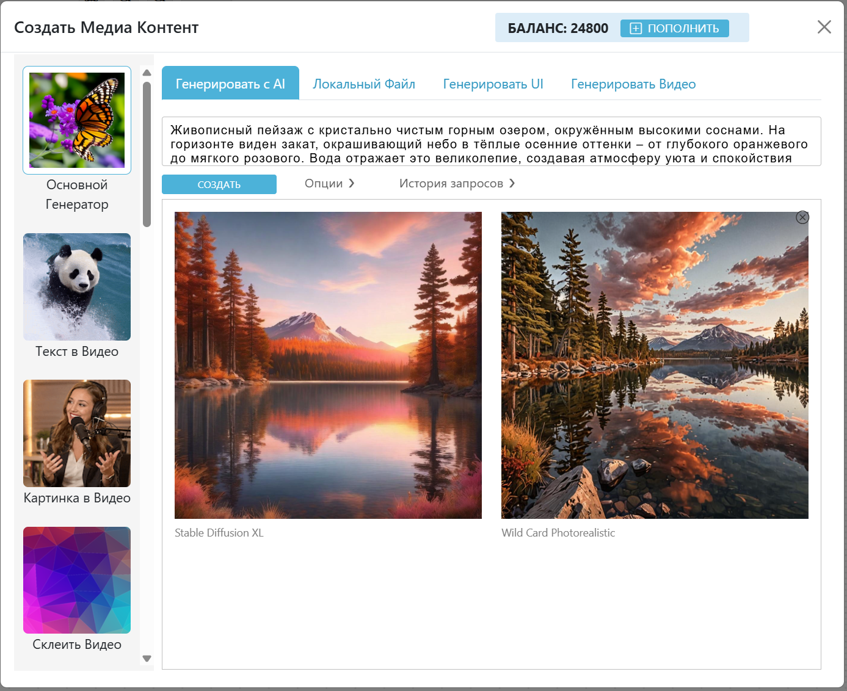Select the Генерировать с AI tab
This screenshot has width=847, height=691.
coord(230,84)
